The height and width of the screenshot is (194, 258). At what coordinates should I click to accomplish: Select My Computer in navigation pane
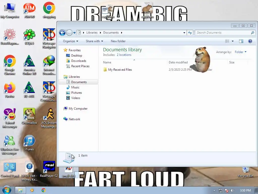78,109
